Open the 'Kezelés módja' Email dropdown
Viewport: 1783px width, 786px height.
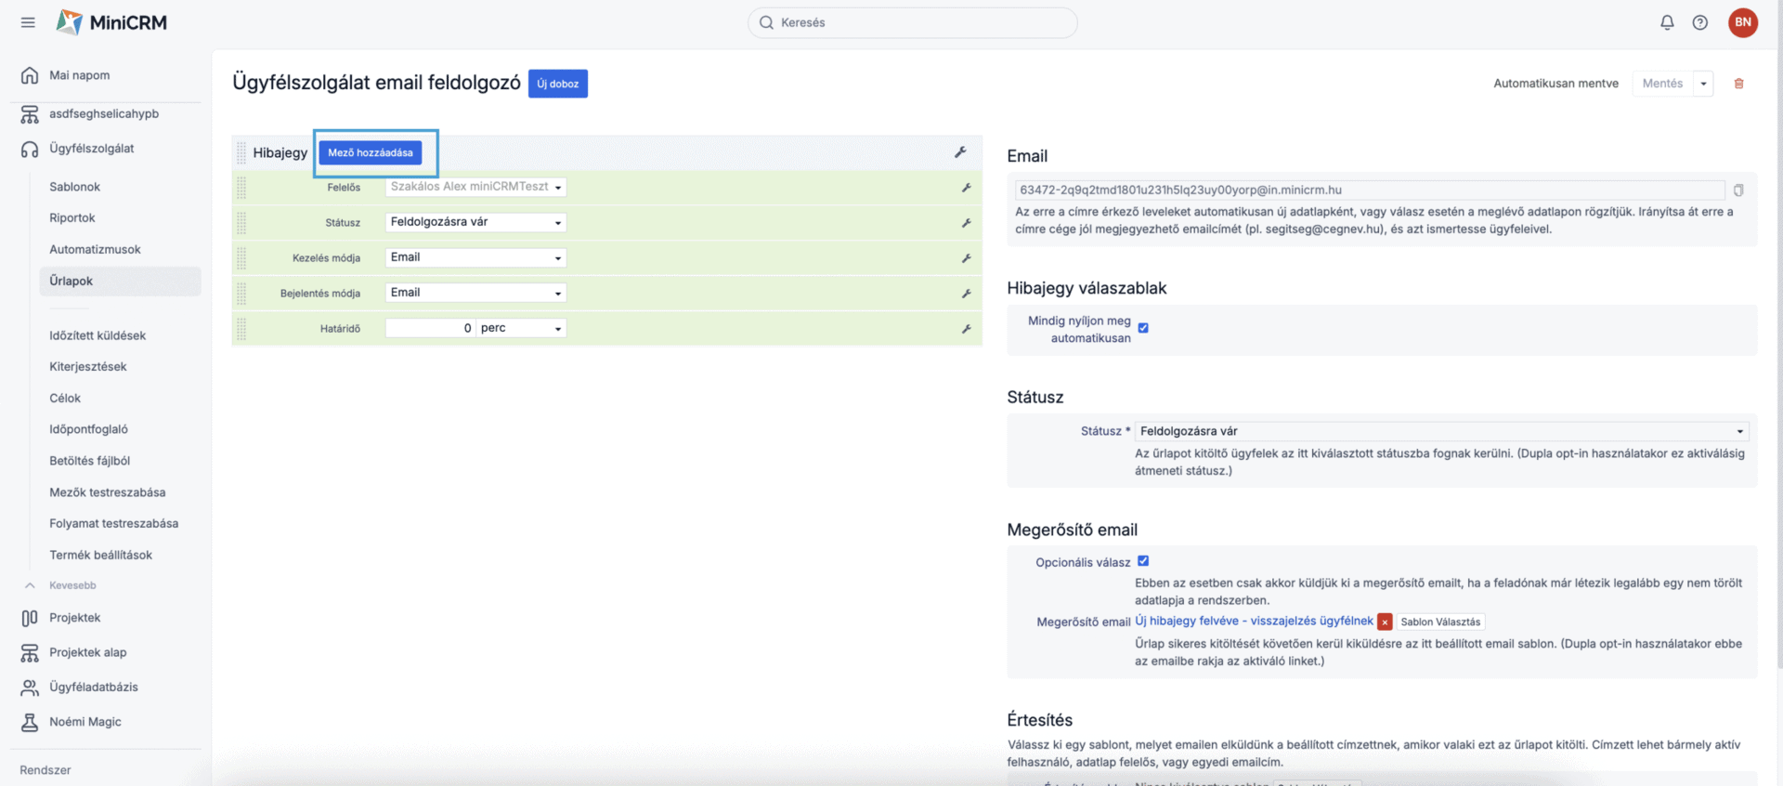[x=475, y=258]
